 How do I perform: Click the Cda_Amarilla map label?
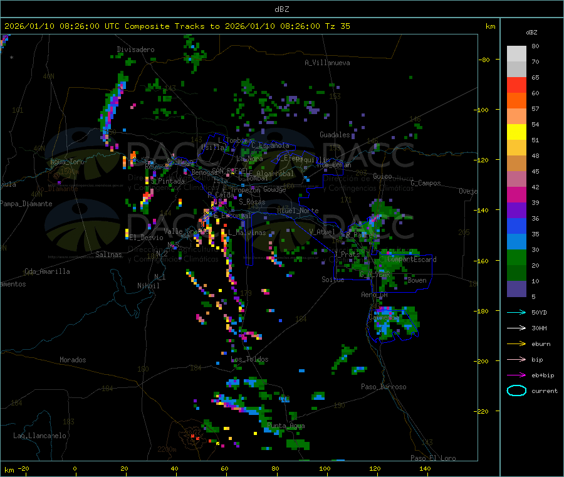(47, 271)
